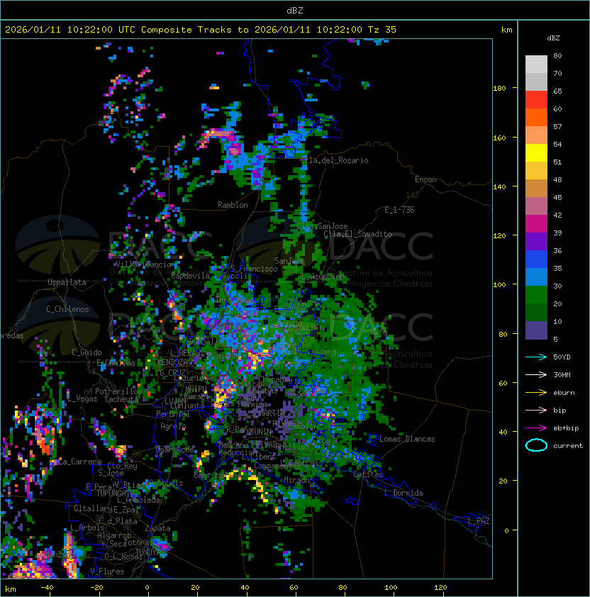Select the orange 57–60 dBZ swatch
Image resolution: width=590 pixels, height=597 pixels.
point(536,117)
